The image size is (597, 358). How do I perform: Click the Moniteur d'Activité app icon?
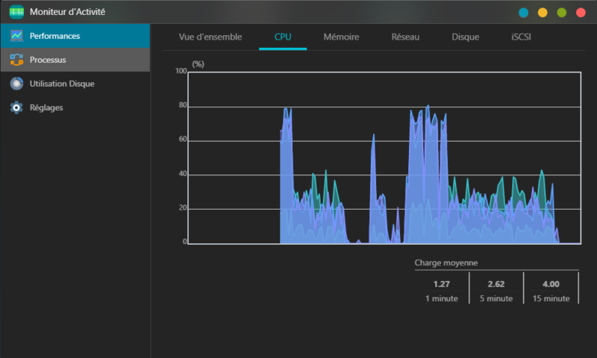[x=16, y=12]
